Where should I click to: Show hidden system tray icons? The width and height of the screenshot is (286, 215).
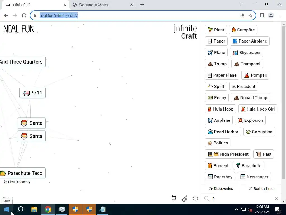click(236, 209)
